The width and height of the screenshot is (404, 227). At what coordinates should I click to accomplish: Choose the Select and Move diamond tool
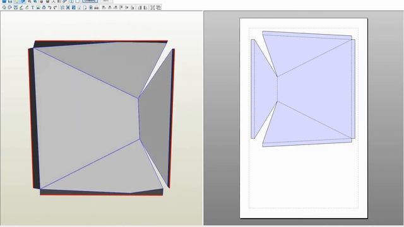(4, 8)
